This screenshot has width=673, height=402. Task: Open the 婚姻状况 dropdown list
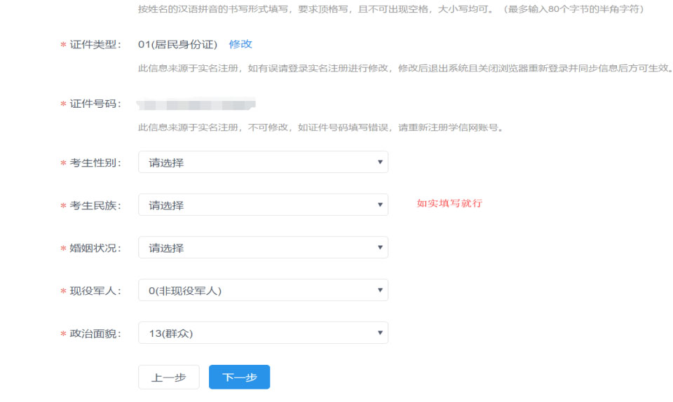click(x=263, y=248)
